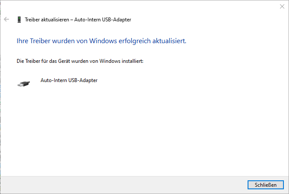Click the small device icon beside the title
This screenshot has width=289, height=194.
click(19, 19)
